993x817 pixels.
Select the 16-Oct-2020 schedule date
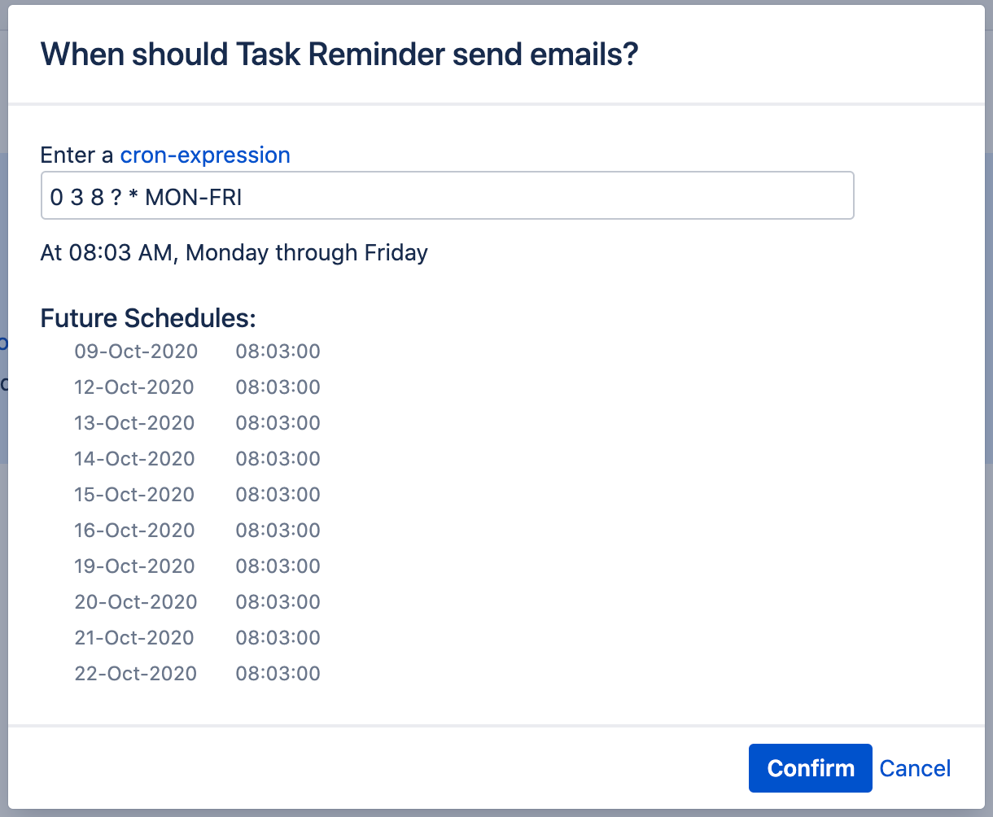[x=134, y=531]
